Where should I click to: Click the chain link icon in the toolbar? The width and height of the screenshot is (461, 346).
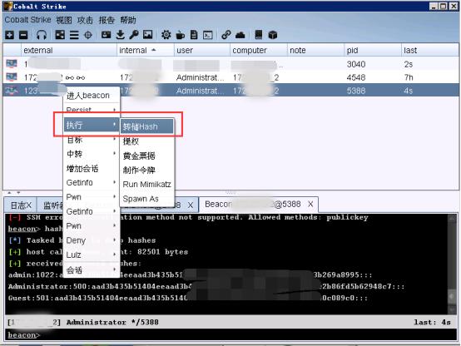[x=226, y=35]
